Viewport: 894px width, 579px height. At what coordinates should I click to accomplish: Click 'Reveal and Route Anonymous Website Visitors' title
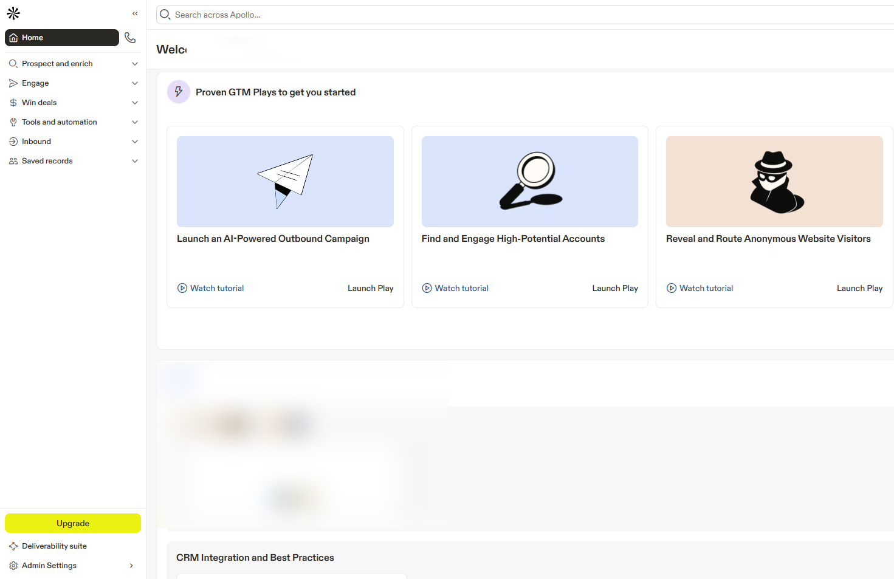pyautogui.click(x=768, y=239)
